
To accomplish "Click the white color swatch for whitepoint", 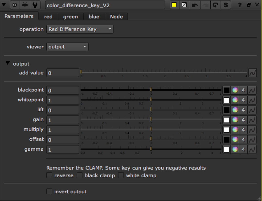I will pyautogui.click(x=227, y=100).
